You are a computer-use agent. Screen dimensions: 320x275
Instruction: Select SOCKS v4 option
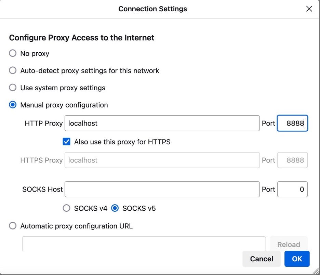click(x=67, y=208)
